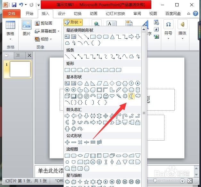Expand the Photo Album dropdown arrow
The width and height of the screenshot is (201, 187).
(x=51, y=39)
